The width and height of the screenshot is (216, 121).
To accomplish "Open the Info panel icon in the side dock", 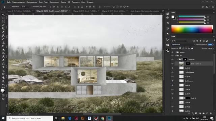I will click(x=167, y=17).
